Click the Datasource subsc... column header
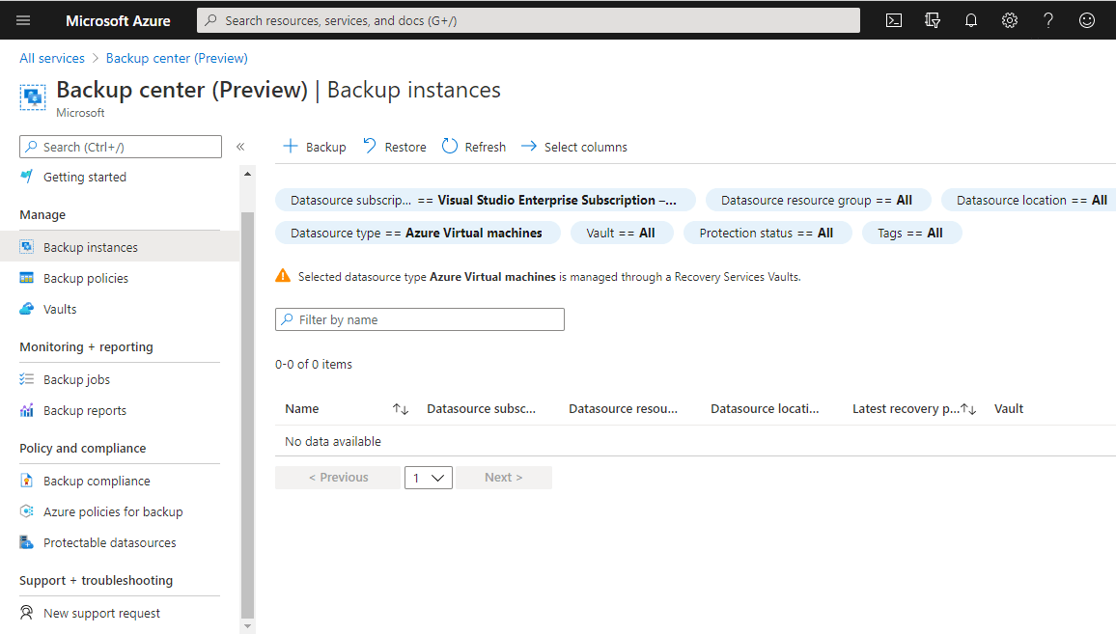1116x634 pixels. [x=481, y=408]
